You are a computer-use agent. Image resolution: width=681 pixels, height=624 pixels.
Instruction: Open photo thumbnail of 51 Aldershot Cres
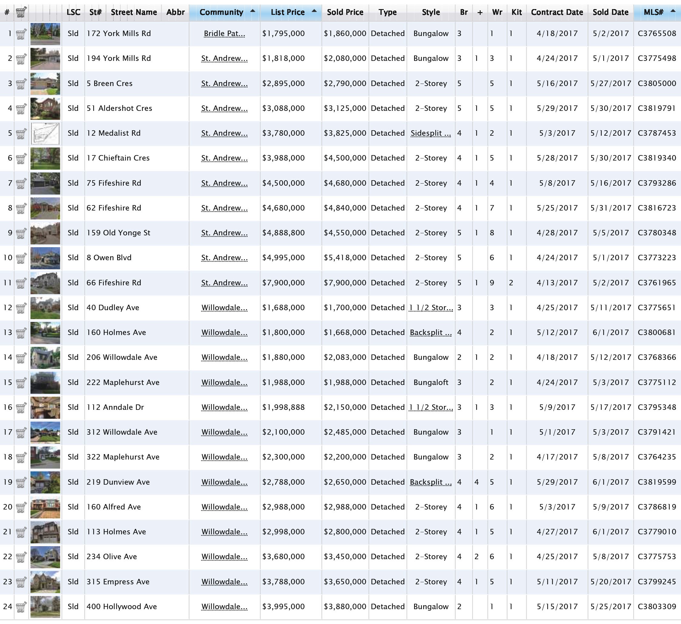[x=45, y=108]
